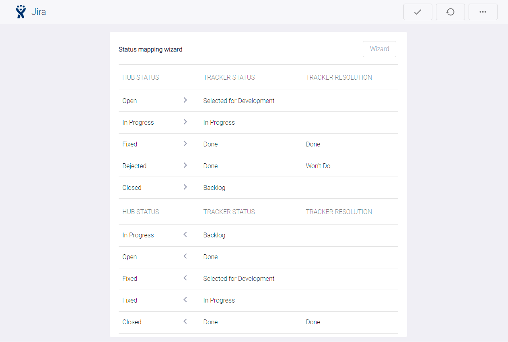
Task: Click right arrow in Rejected row
Action: pos(185,165)
